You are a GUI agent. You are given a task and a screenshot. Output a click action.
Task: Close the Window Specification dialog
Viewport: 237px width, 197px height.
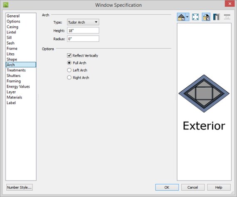pos(230,3)
